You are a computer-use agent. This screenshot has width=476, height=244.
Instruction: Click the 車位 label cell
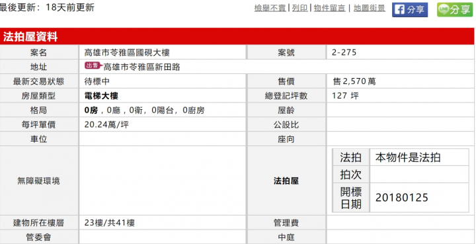39,139
